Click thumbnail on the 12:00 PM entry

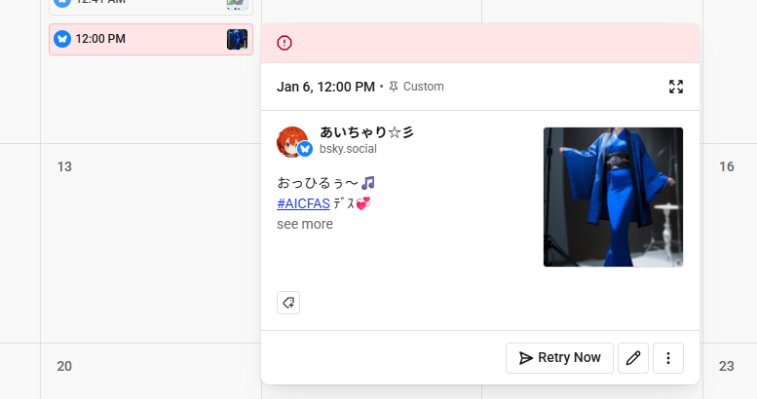point(237,39)
